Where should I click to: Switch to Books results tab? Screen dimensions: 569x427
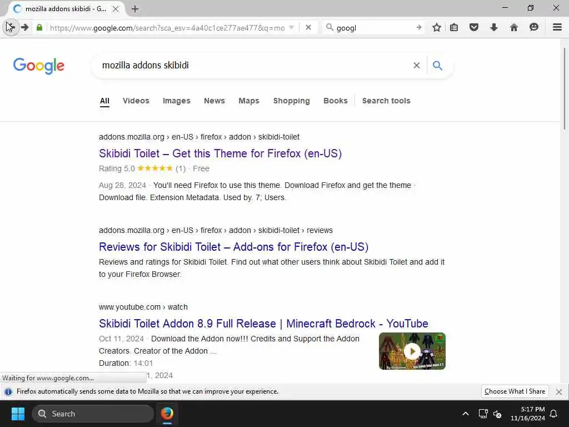[x=335, y=101]
